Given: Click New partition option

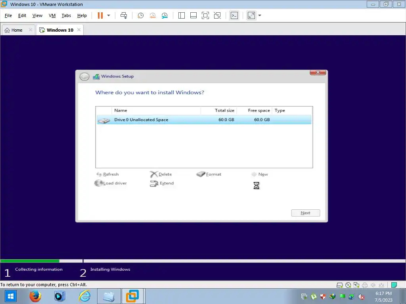Looking at the screenshot, I should tap(259, 174).
